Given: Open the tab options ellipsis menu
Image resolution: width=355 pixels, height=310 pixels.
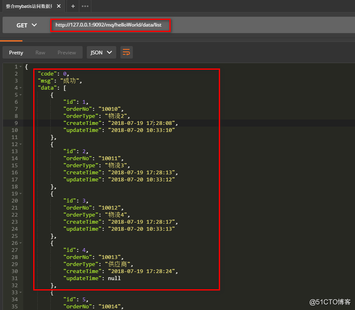Looking at the screenshot, I should coord(85,6).
